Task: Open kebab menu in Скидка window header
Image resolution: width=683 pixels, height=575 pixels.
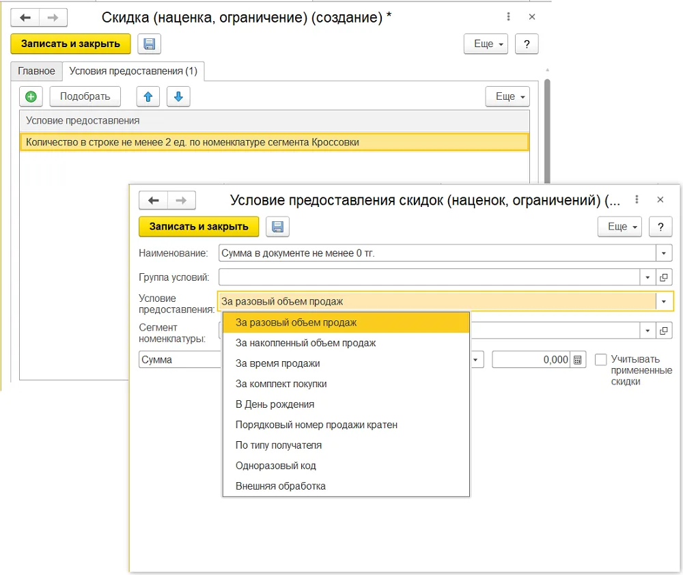Action: click(x=508, y=16)
